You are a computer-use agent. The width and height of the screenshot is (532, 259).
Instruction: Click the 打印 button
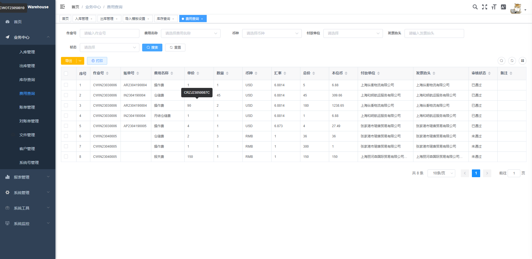97,61
